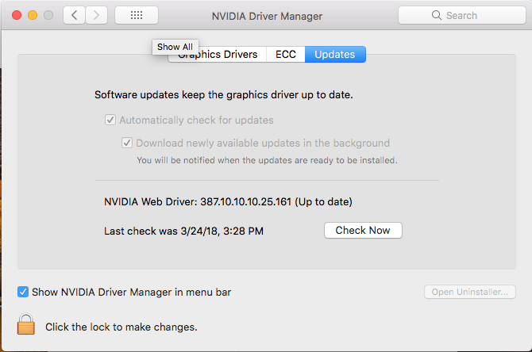Select the Updates tab
Image resolution: width=532 pixels, height=352 pixels.
click(335, 55)
